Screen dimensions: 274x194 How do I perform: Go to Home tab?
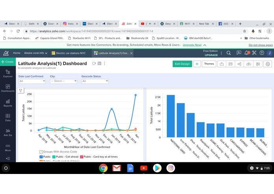(x=17, y=53)
